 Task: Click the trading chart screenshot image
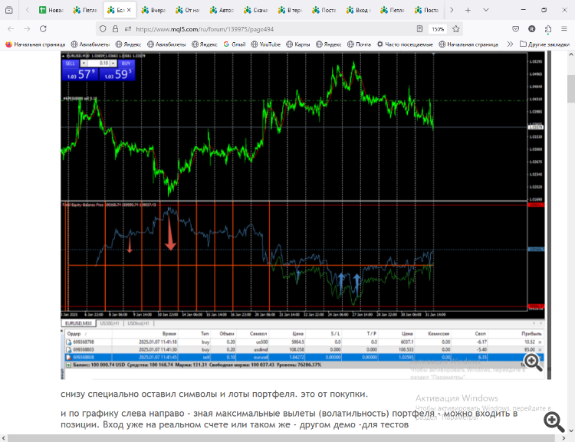click(306, 215)
